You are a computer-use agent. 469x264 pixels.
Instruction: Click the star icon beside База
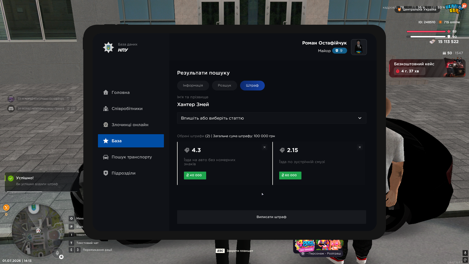click(x=106, y=141)
